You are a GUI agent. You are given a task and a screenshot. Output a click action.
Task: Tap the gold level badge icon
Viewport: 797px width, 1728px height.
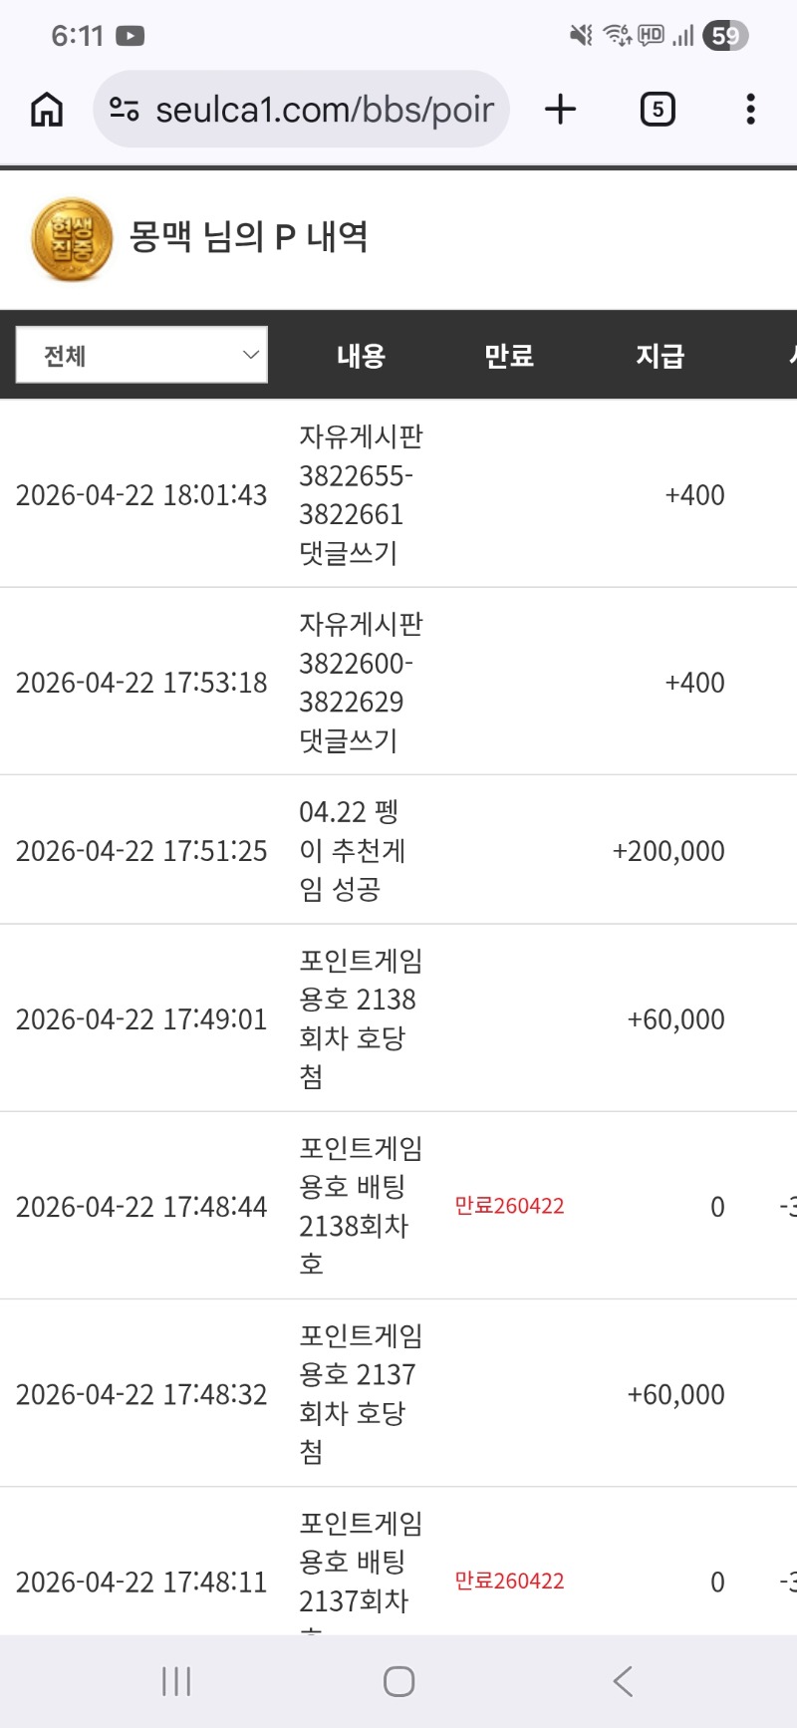pyautogui.click(x=71, y=239)
